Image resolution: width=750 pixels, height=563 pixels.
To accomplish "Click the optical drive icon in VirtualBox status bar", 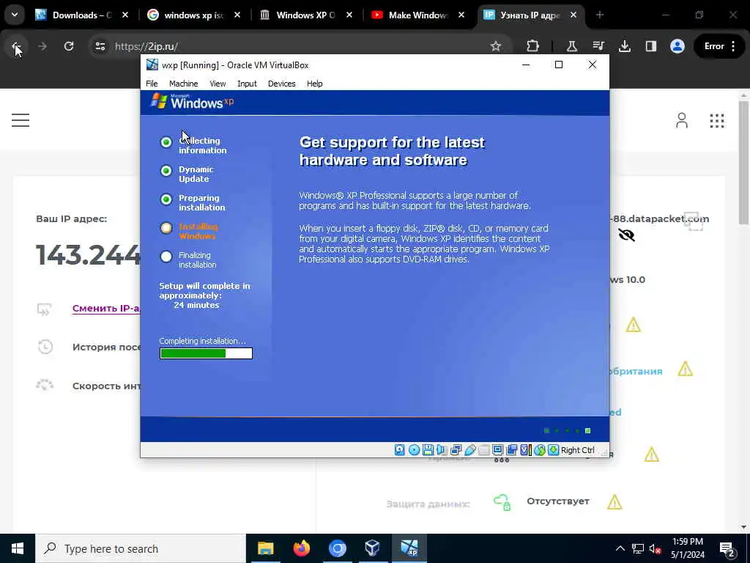I will [x=415, y=450].
